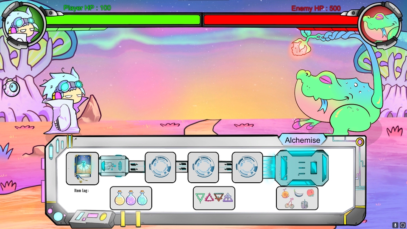The image size is (407, 229).
Task: Click the player portrait avatar
Action: [x=24, y=25]
